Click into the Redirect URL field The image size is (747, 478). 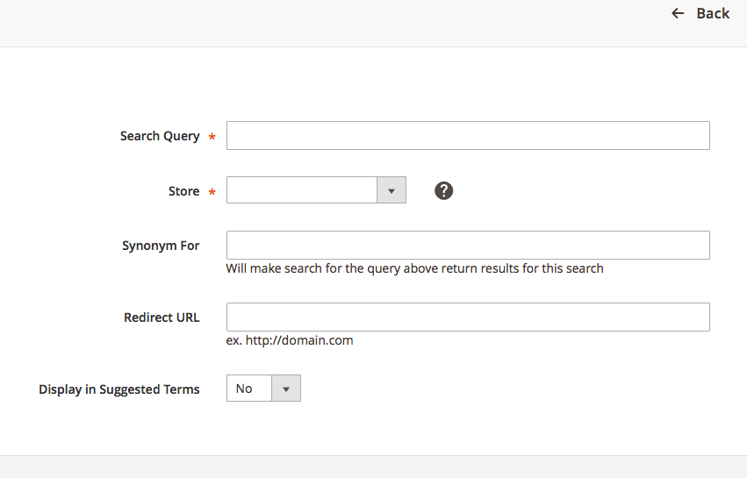tap(467, 317)
